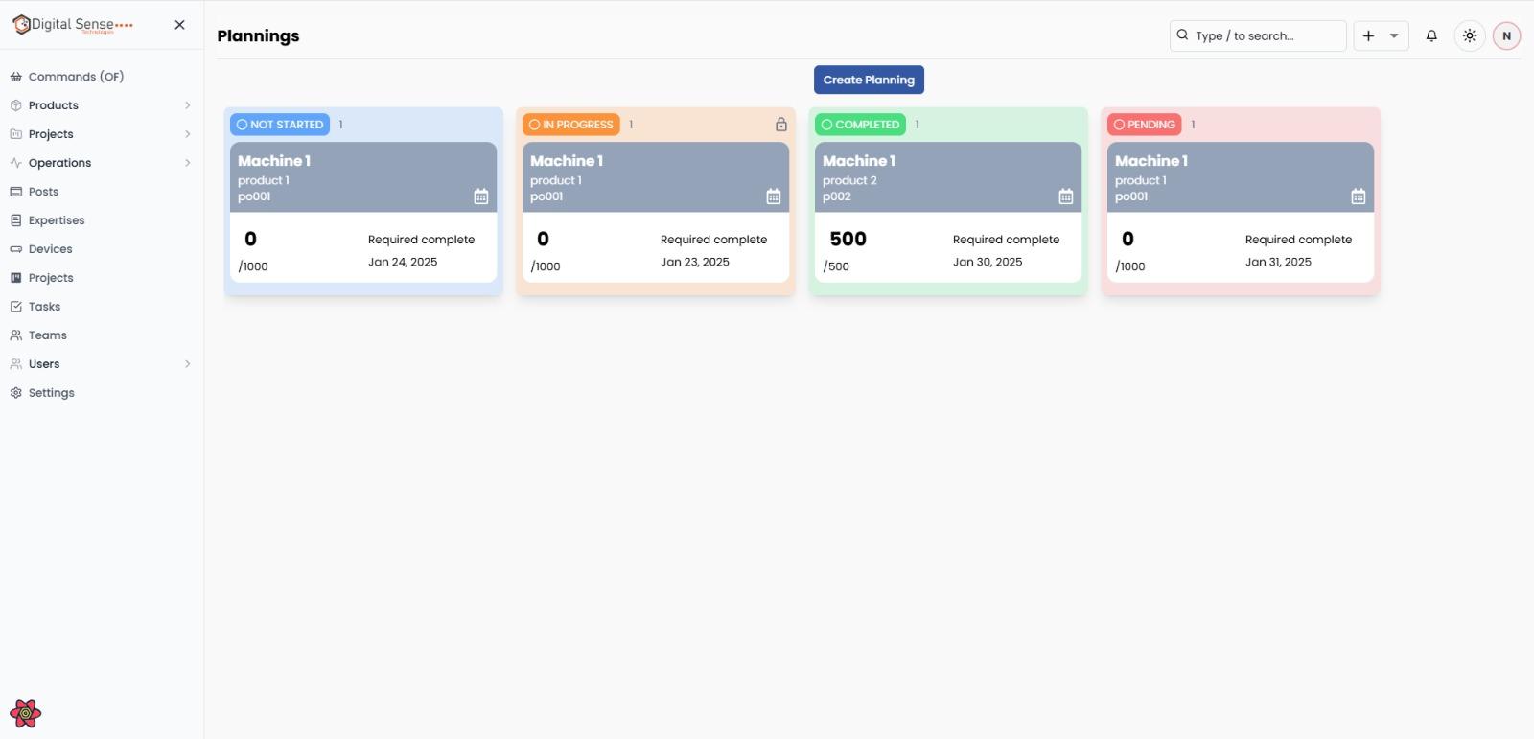
Task: Click the product 2 card header
Action: 948,177
